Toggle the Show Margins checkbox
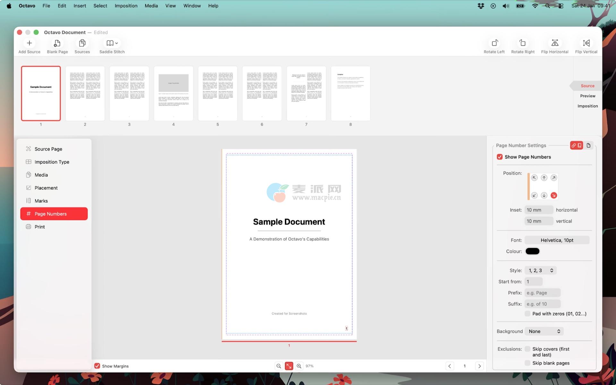Image resolution: width=616 pixels, height=385 pixels. pyautogui.click(x=97, y=366)
